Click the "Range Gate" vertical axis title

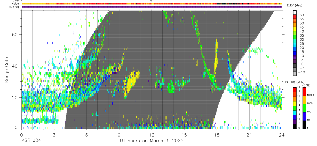click(x=7, y=70)
